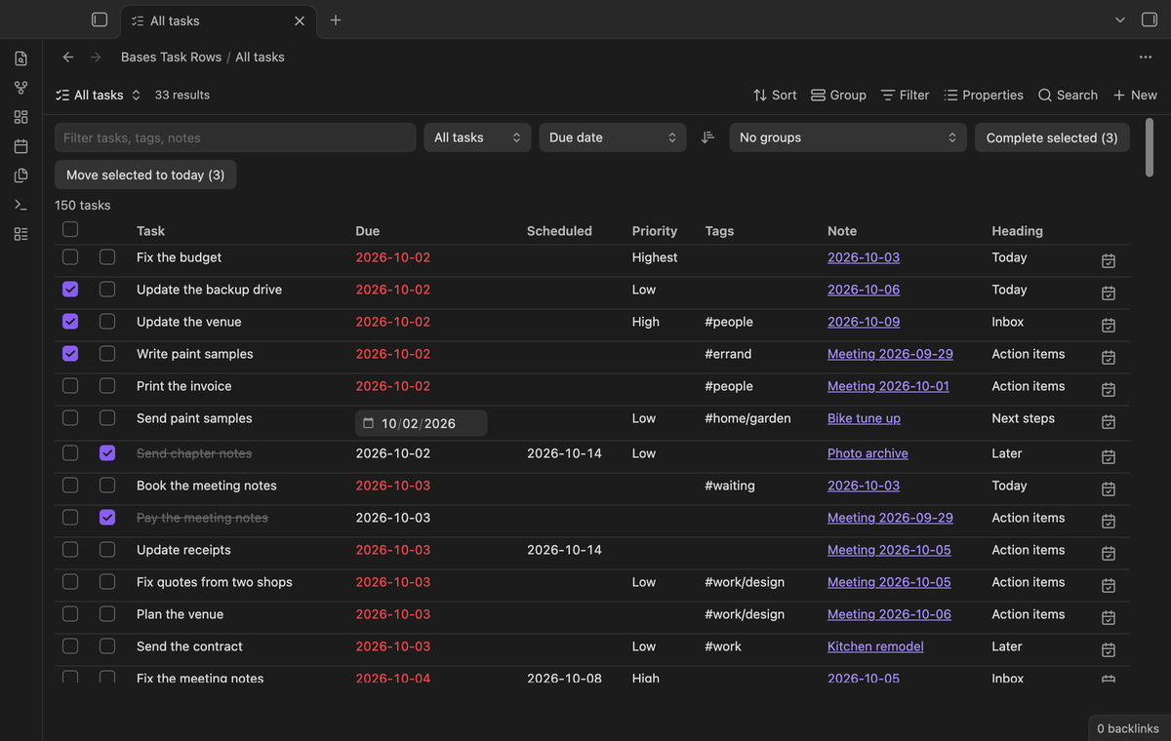Click the 10/02/2026 due date input
This screenshot has width=1171, height=741.
point(421,423)
